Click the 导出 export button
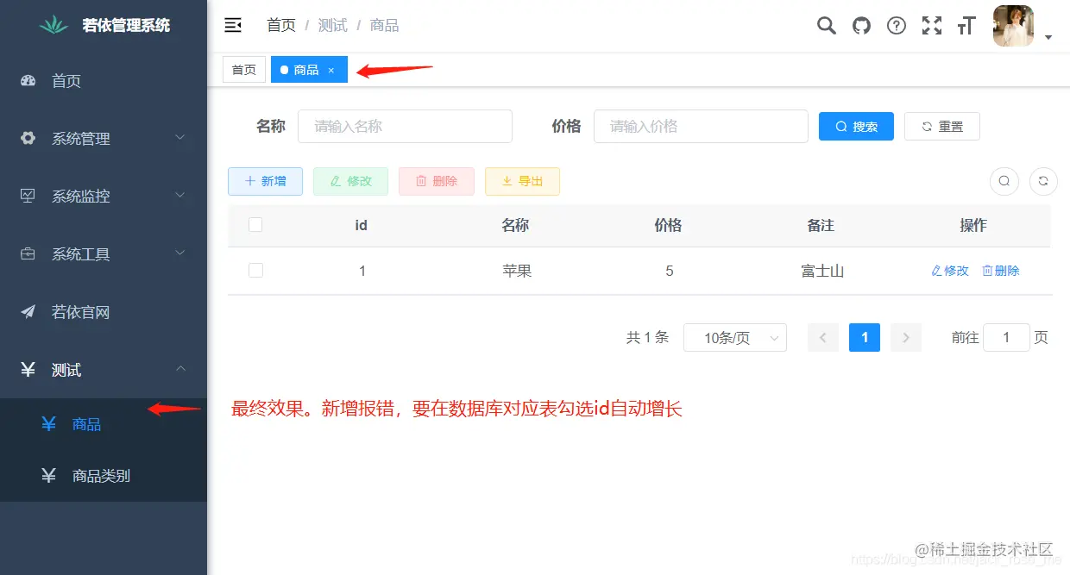The image size is (1070, 575). pos(522,181)
